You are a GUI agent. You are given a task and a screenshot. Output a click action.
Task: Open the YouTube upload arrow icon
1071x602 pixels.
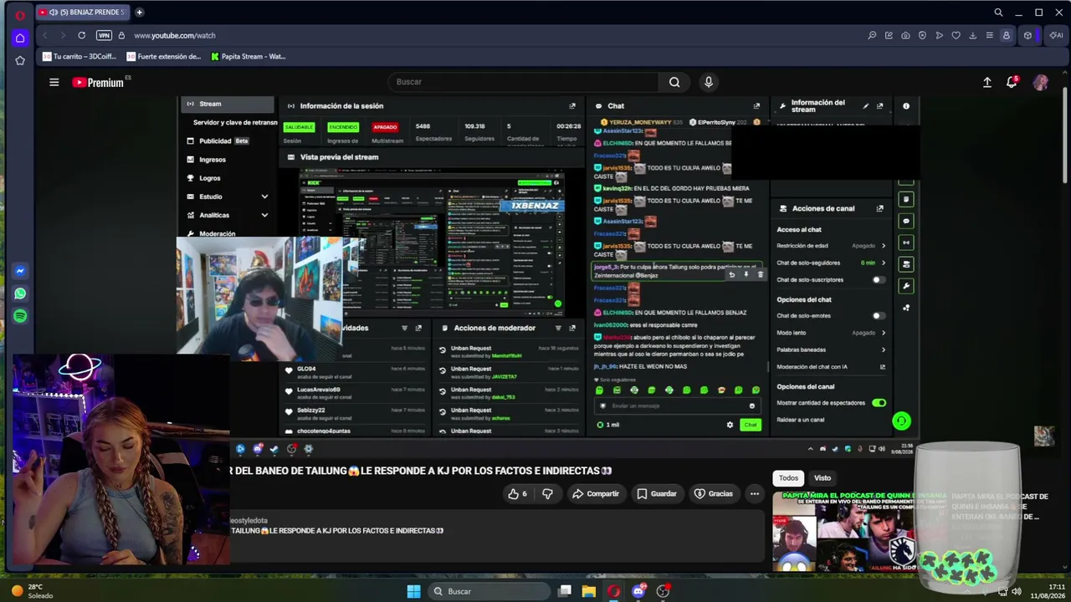tap(987, 82)
